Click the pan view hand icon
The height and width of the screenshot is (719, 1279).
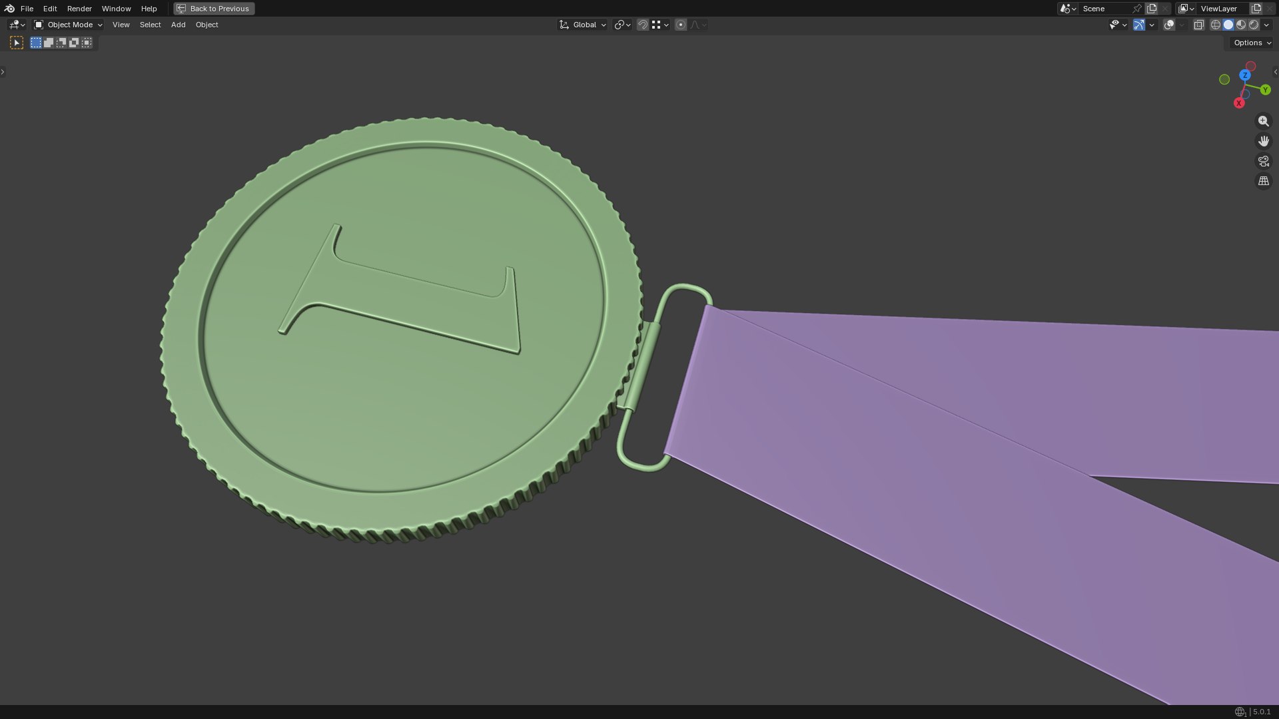coord(1263,141)
